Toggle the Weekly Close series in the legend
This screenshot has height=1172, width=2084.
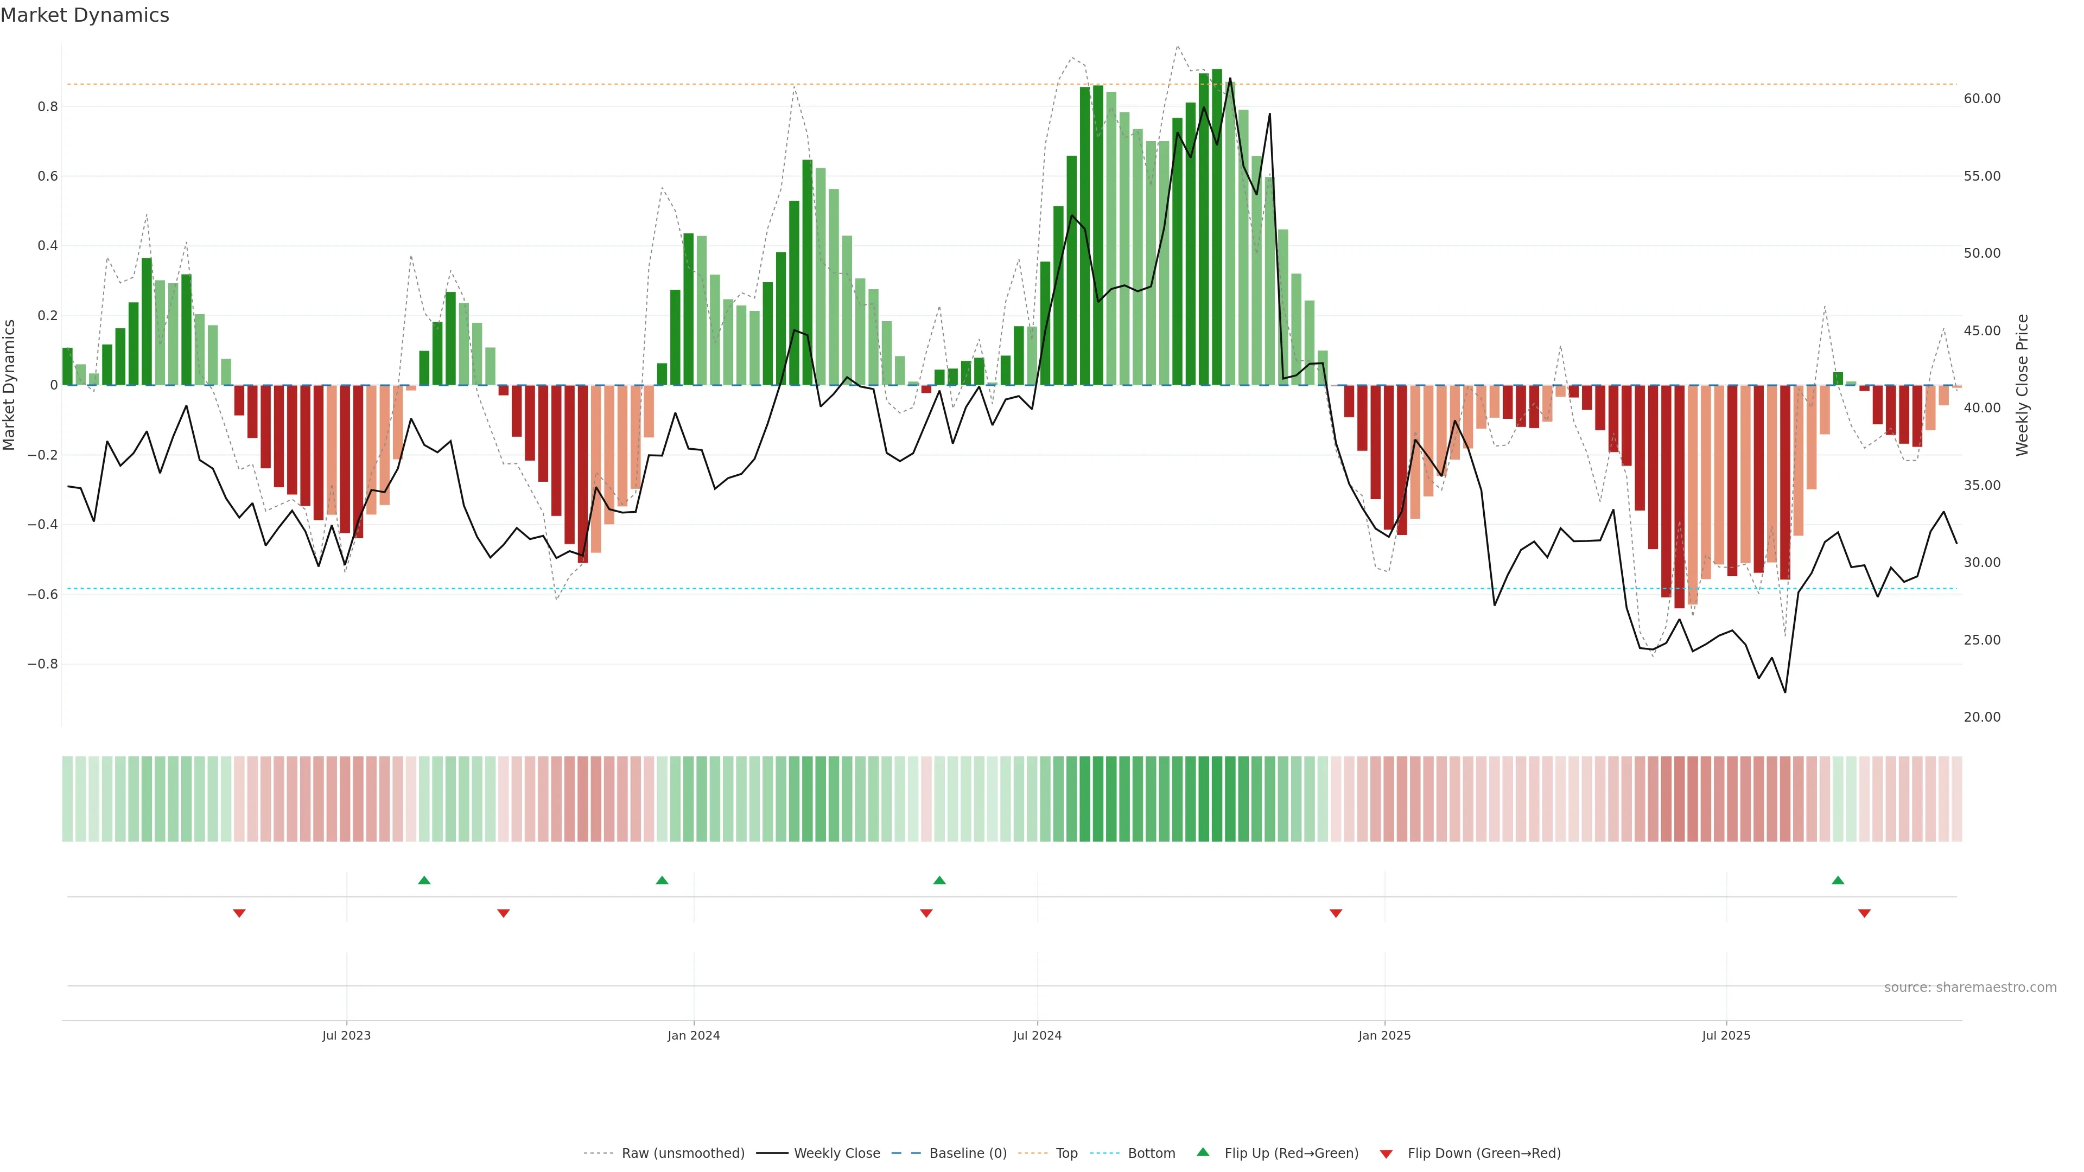(x=836, y=1154)
